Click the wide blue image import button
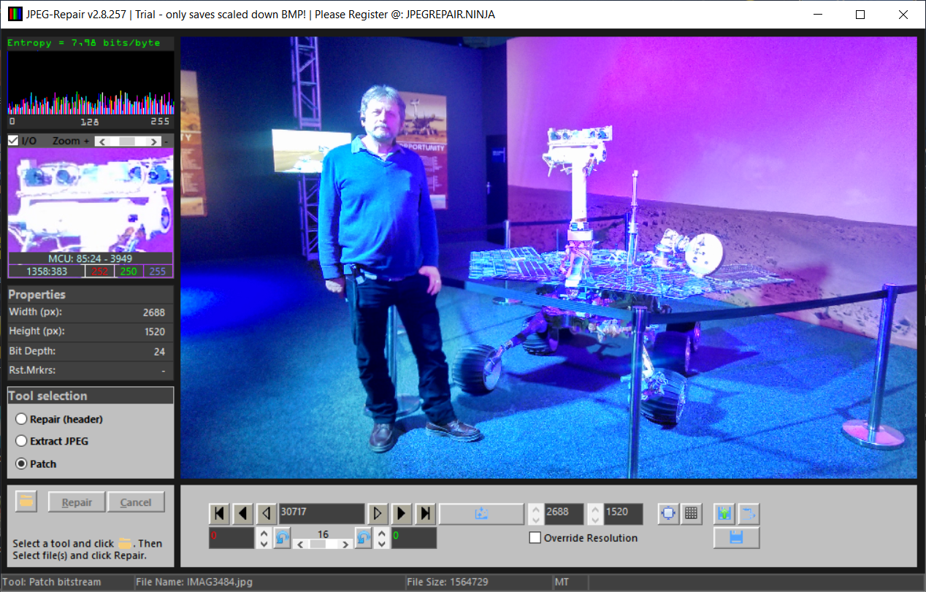 (481, 514)
